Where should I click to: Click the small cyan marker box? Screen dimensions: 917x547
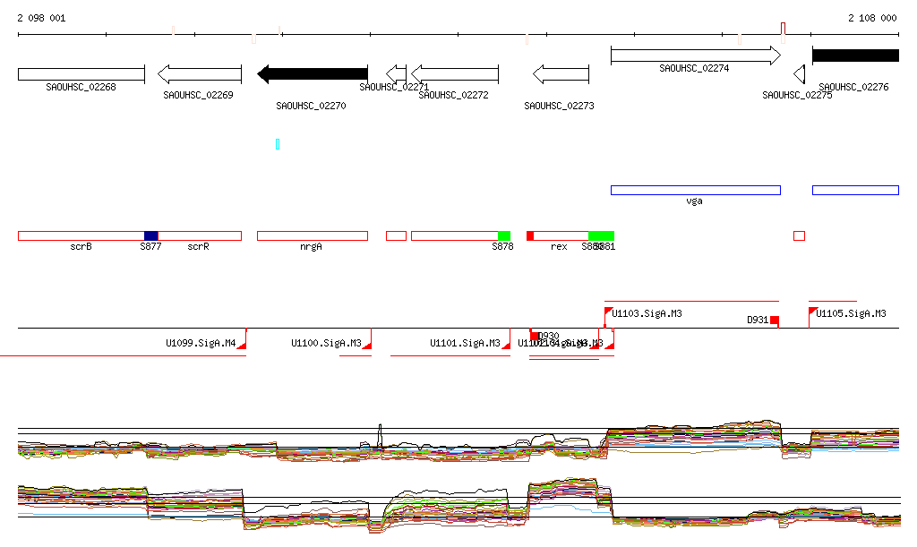[278, 144]
